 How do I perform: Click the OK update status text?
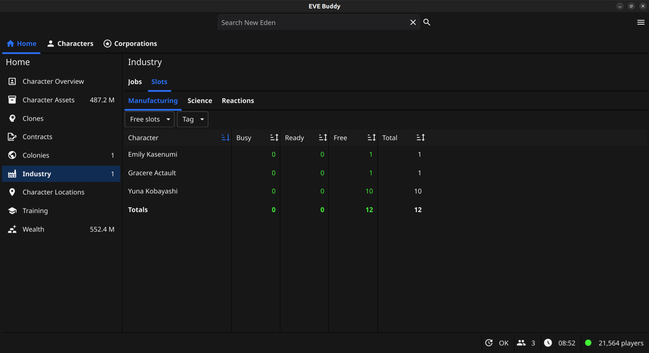(x=504, y=343)
